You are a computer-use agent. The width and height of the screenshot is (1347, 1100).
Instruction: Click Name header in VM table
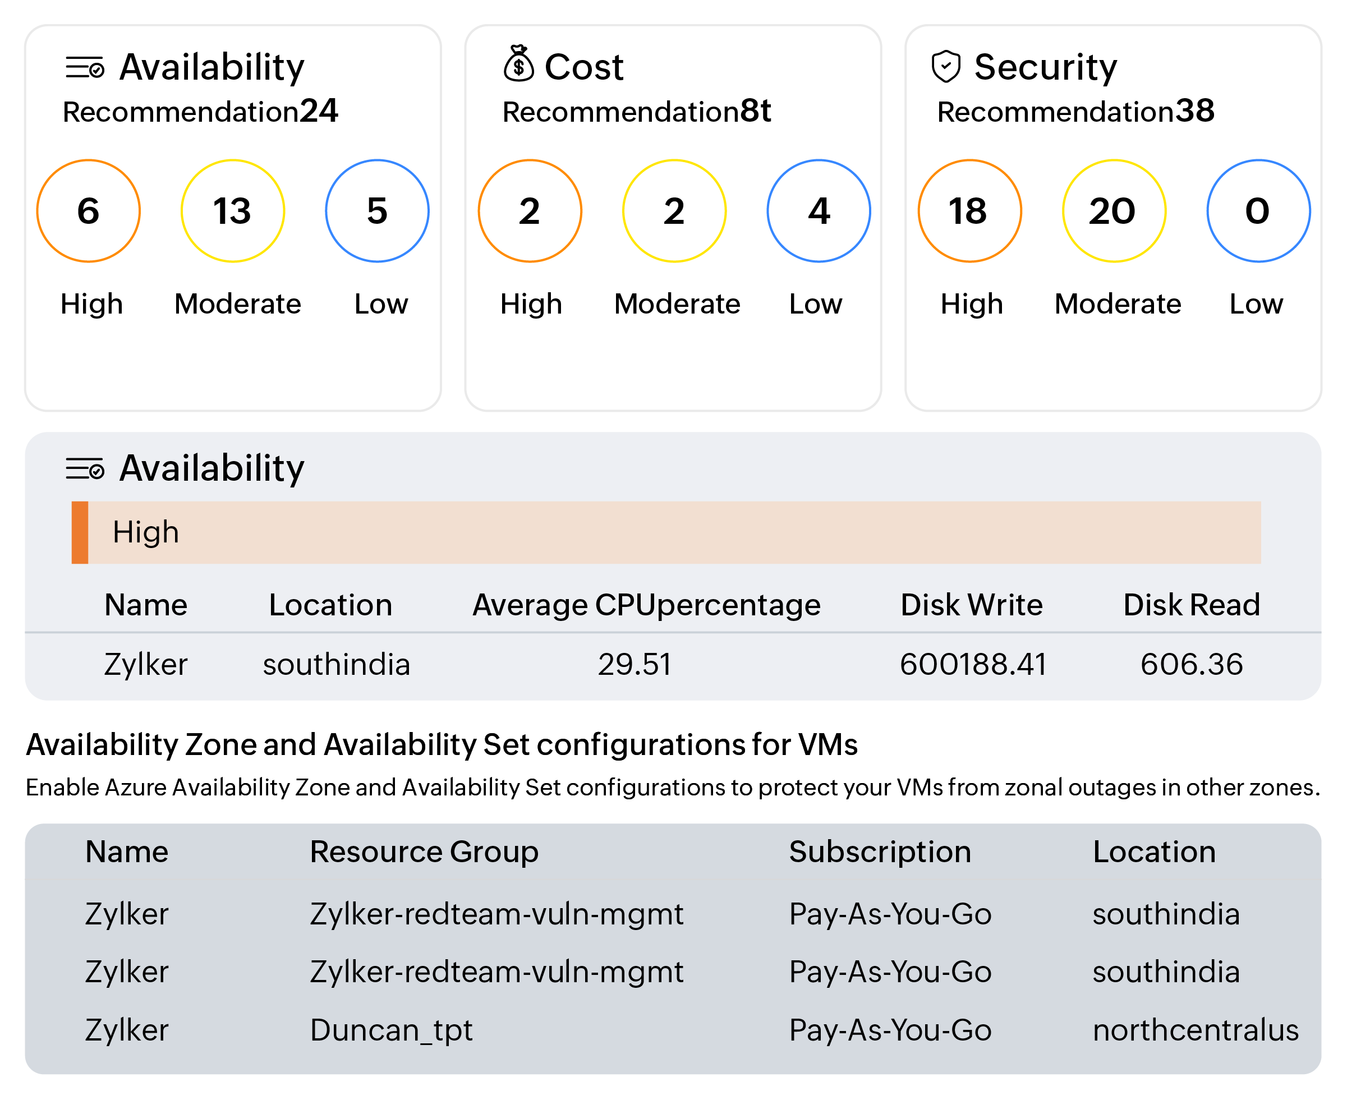pos(127,852)
